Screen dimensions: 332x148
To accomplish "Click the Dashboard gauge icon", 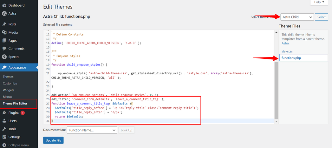I will 4,5.
